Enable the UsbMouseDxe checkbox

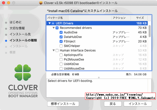(61, 69)
